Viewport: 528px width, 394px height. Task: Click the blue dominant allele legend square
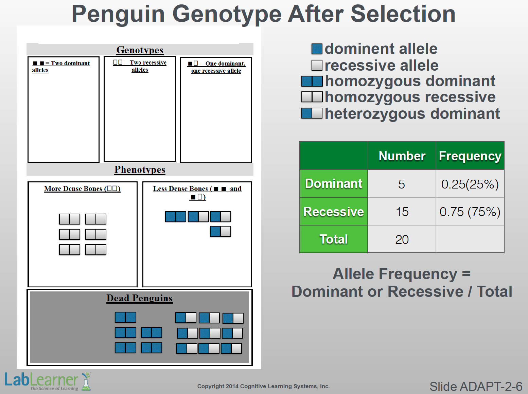317,49
